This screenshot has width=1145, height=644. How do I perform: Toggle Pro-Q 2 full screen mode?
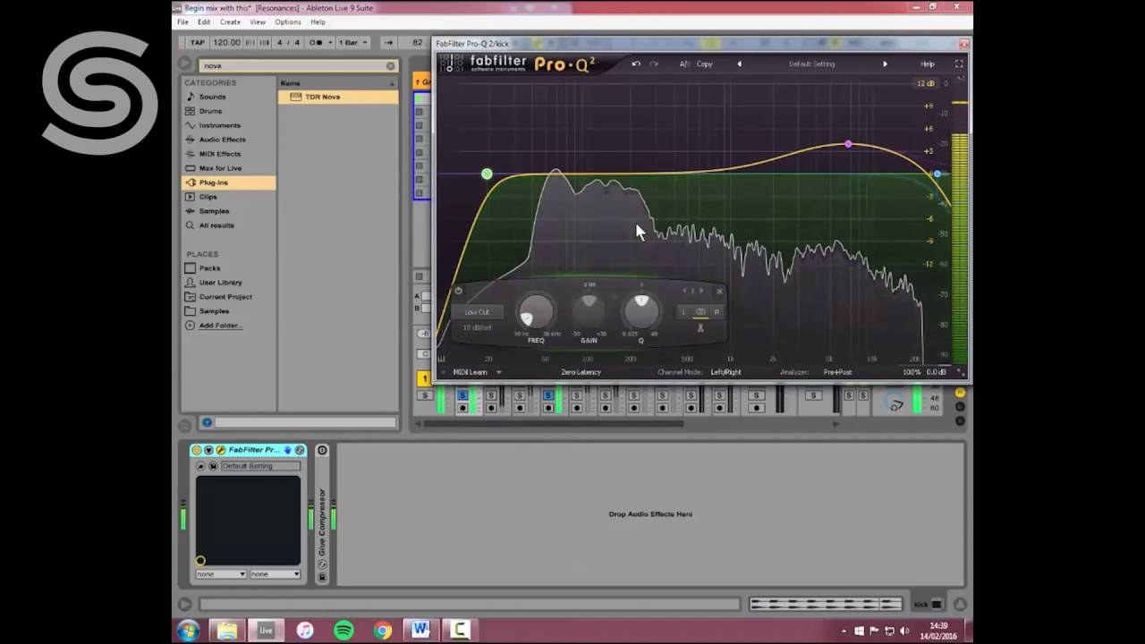coord(959,64)
